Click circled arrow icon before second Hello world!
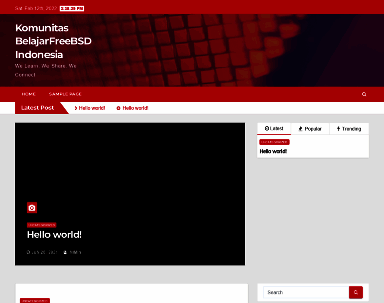The image size is (384, 303). point(118,108)
